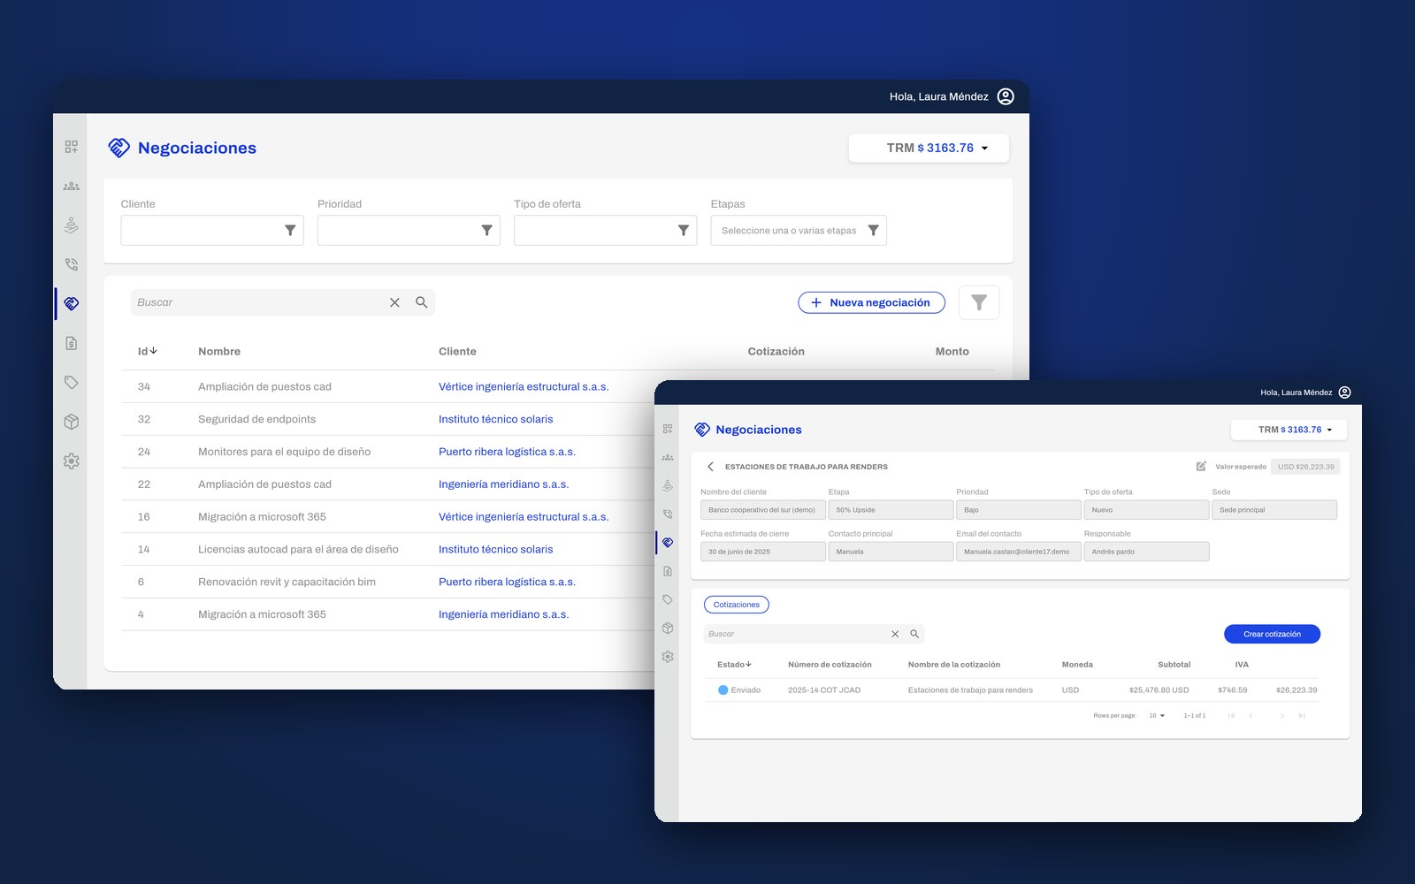Open the Cliente filter dropdown
Screen dimensions: 1415x884
coord(212,230)
